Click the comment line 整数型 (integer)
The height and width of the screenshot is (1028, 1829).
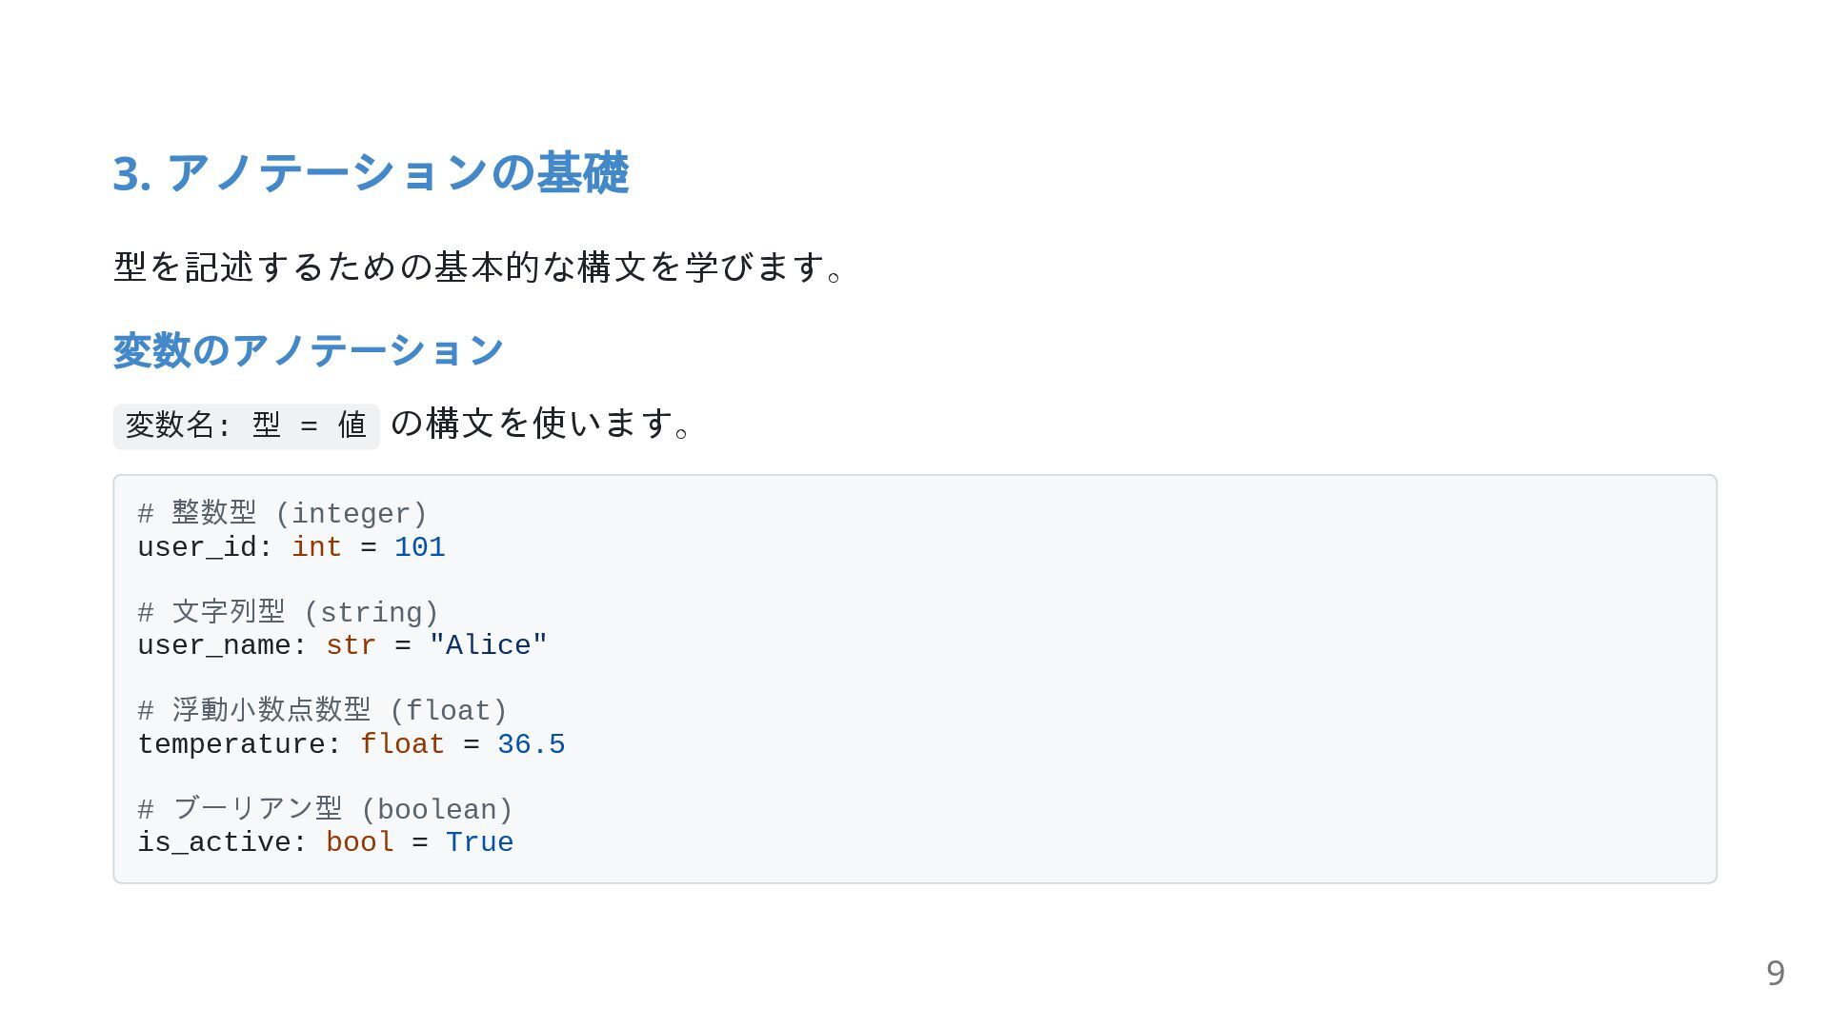point(283,514)
